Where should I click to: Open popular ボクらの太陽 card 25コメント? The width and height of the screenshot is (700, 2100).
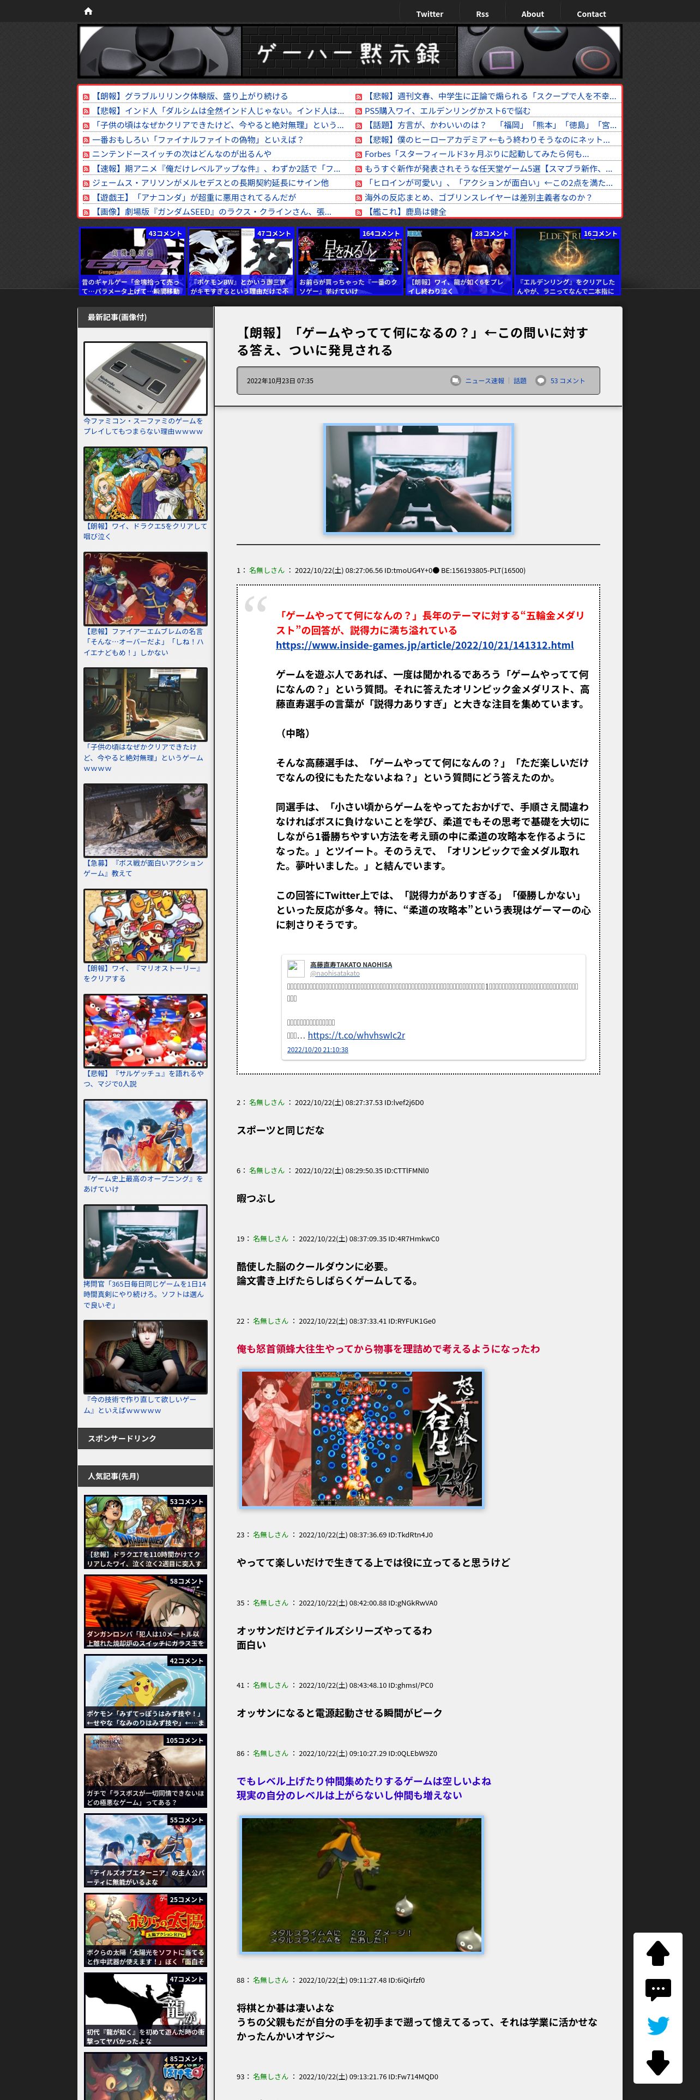pyautogui.click(x=145, y=1929)
